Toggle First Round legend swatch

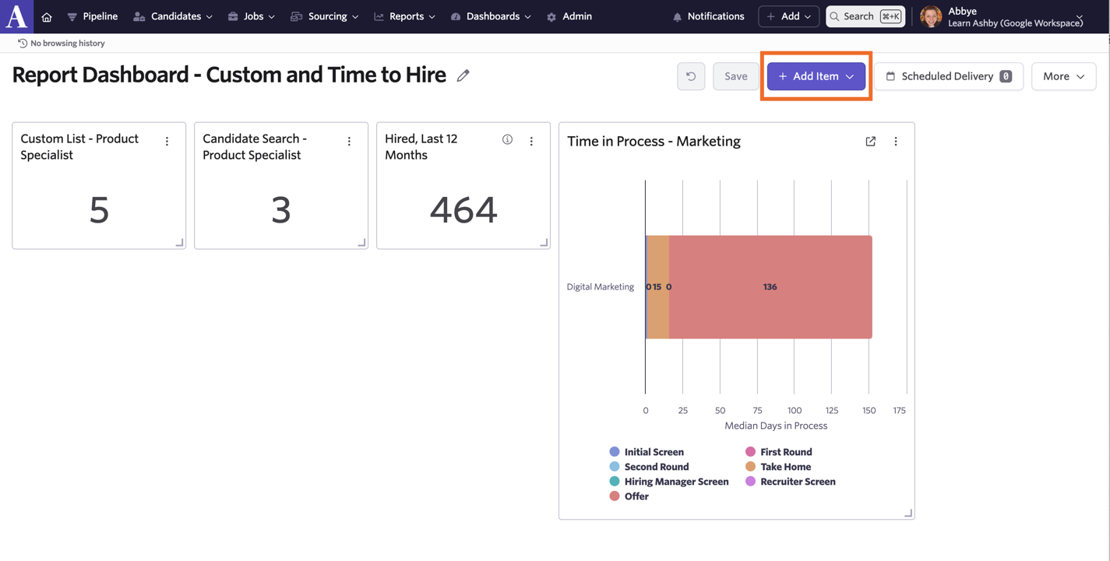coord(751,452)
